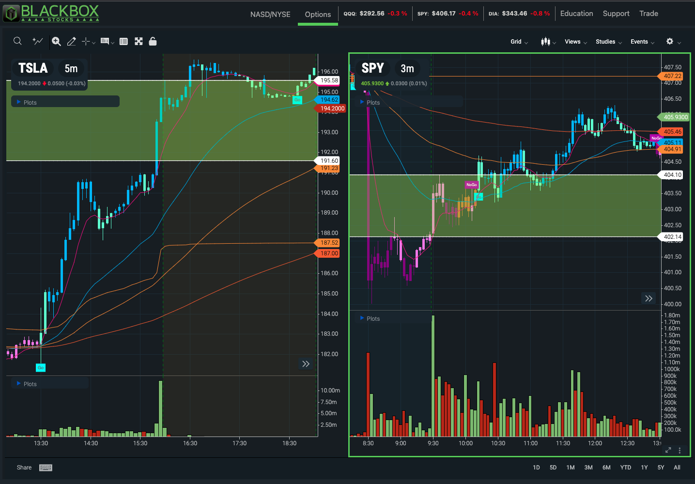Click the cyan Go marker below TSLA candles

click(41, 368)
